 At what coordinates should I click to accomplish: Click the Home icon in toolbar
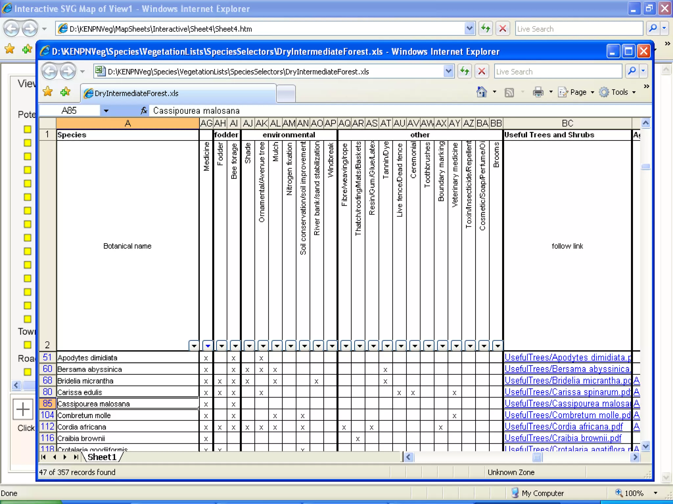click(x=481, y=92)
